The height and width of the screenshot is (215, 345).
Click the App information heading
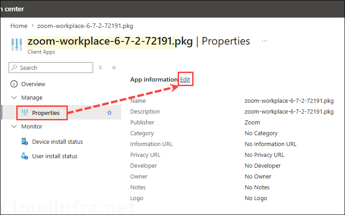154,79
